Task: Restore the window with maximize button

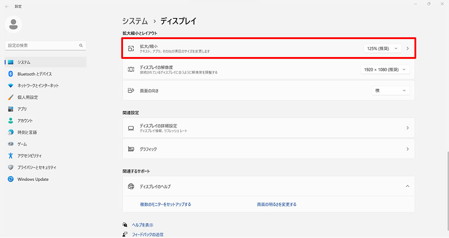Action: tap(429, 4)
